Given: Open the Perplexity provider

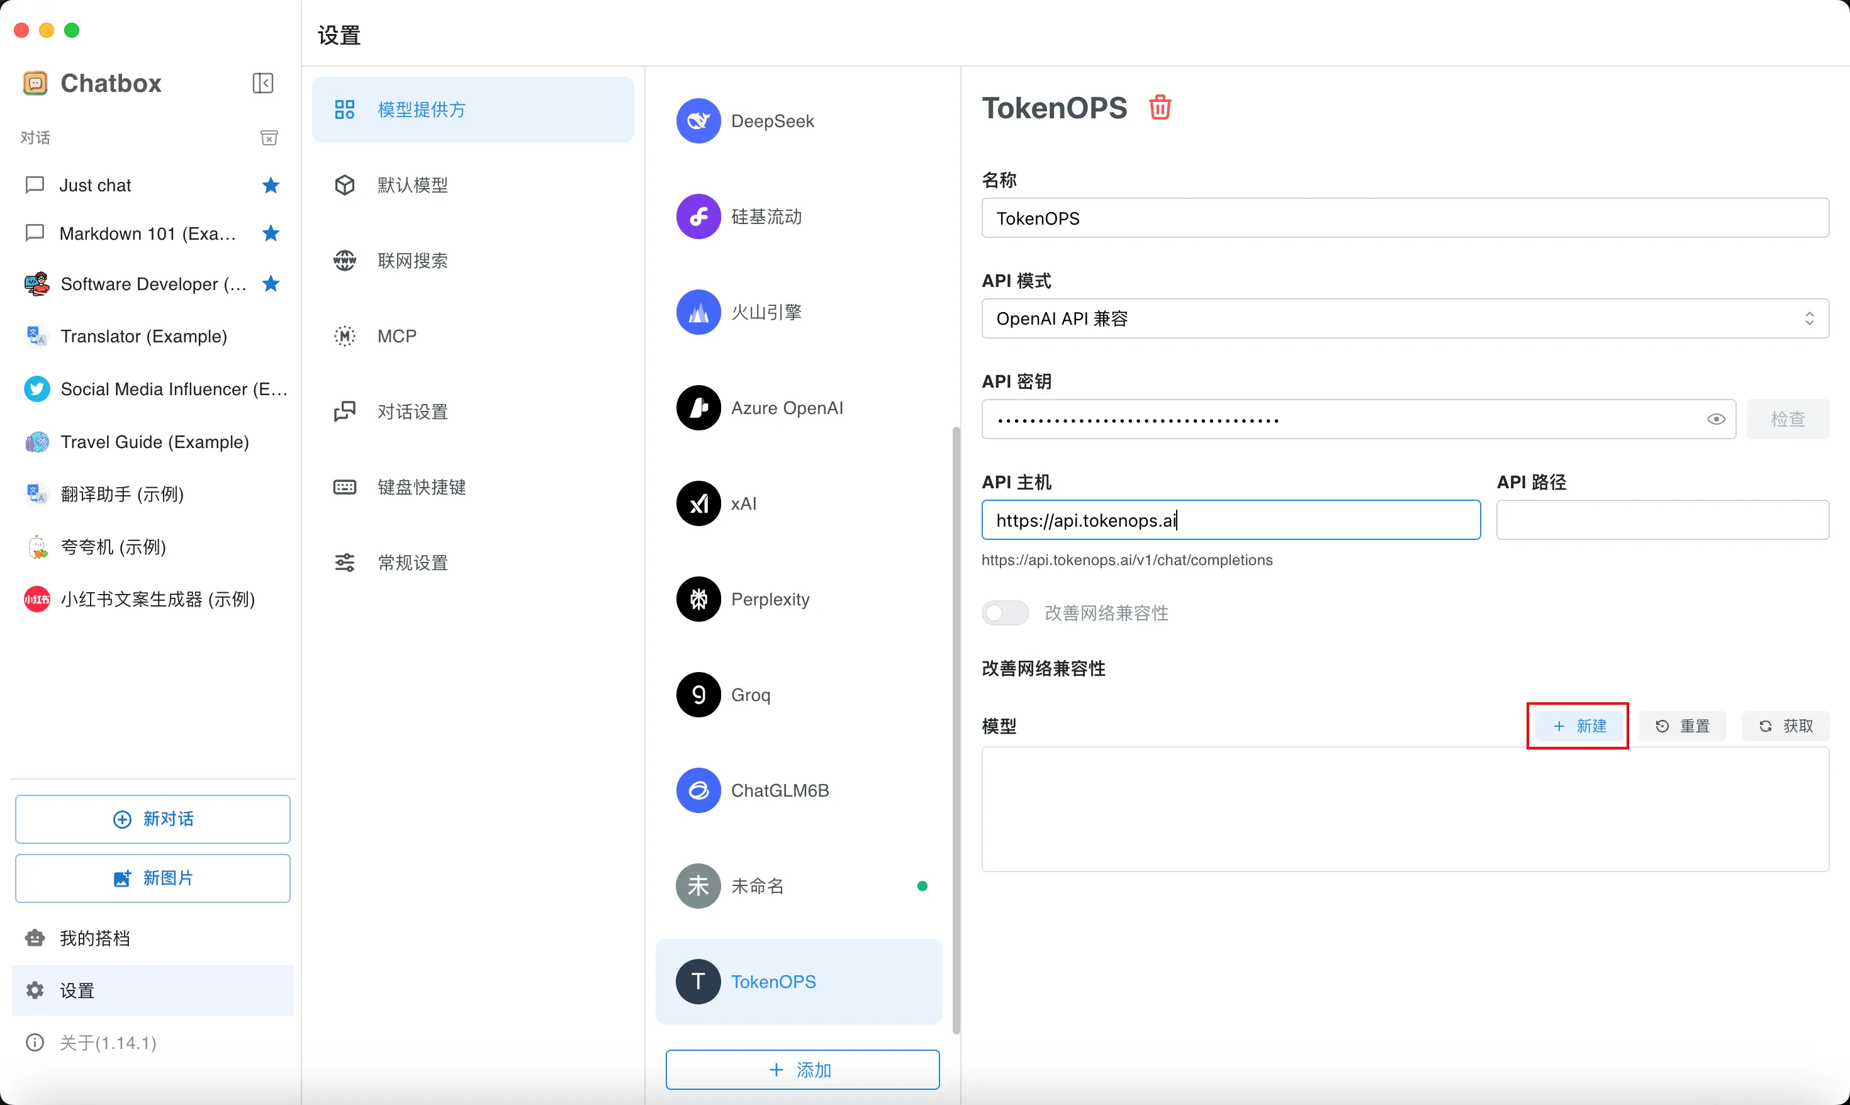Looking at the screenshot, I should 770,600.
